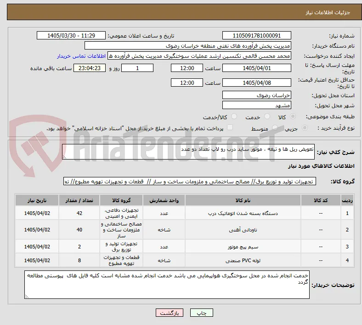362x325 pixels.
Task: Click the delivery province field خراسان رضوی
Action: click(256, 95)
